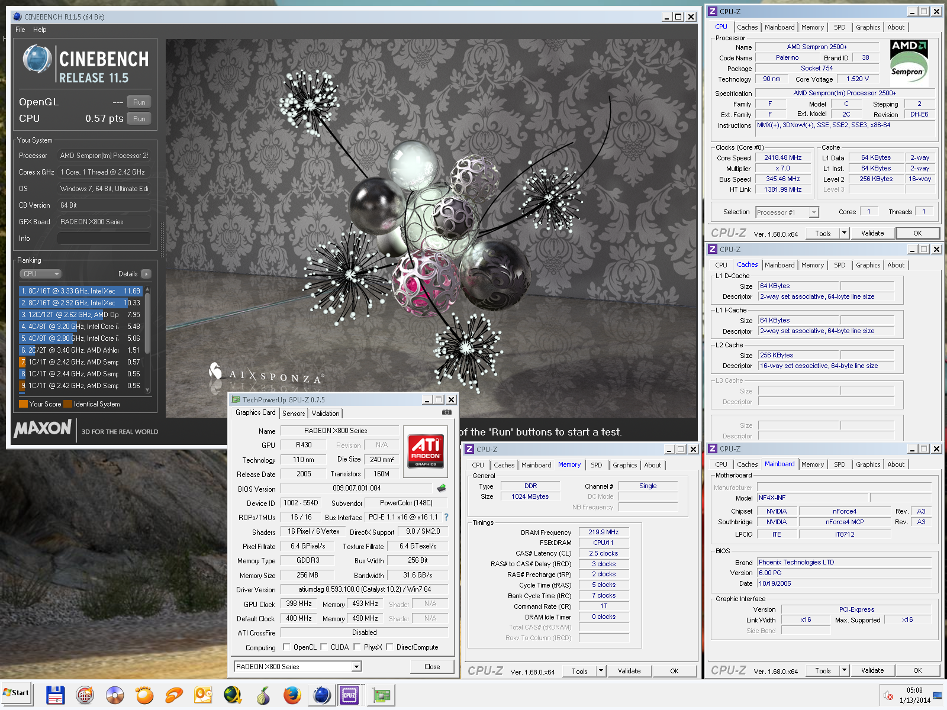The width and height of the screenshot is (947, 710).
Task: Open the Cinebench Help menu
Action: pyautogui.click(x=40, y=30)
